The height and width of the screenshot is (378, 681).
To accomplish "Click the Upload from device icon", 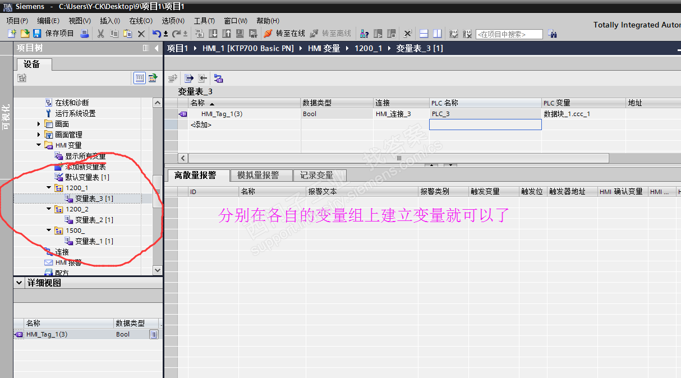I will (227, 34).
